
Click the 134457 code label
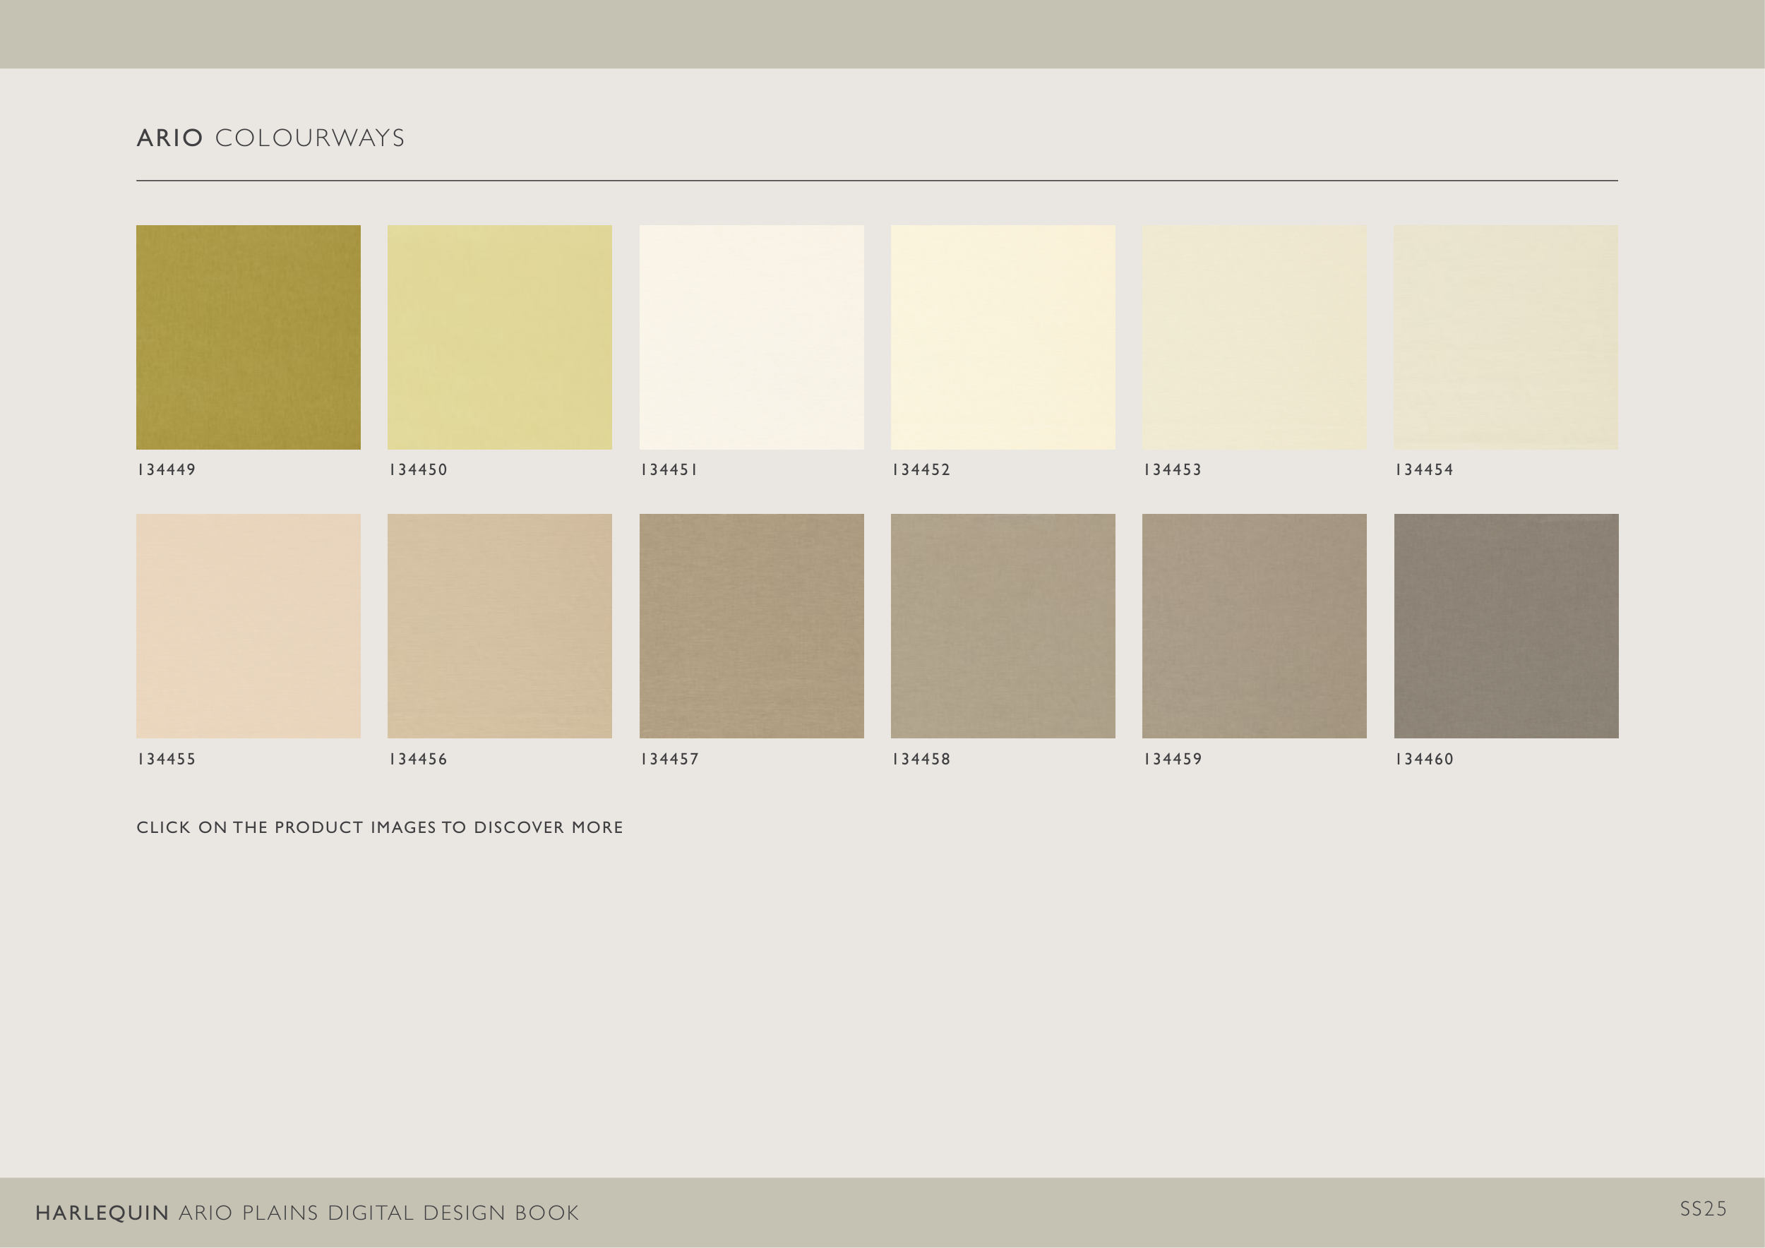(x=669, y=760)
